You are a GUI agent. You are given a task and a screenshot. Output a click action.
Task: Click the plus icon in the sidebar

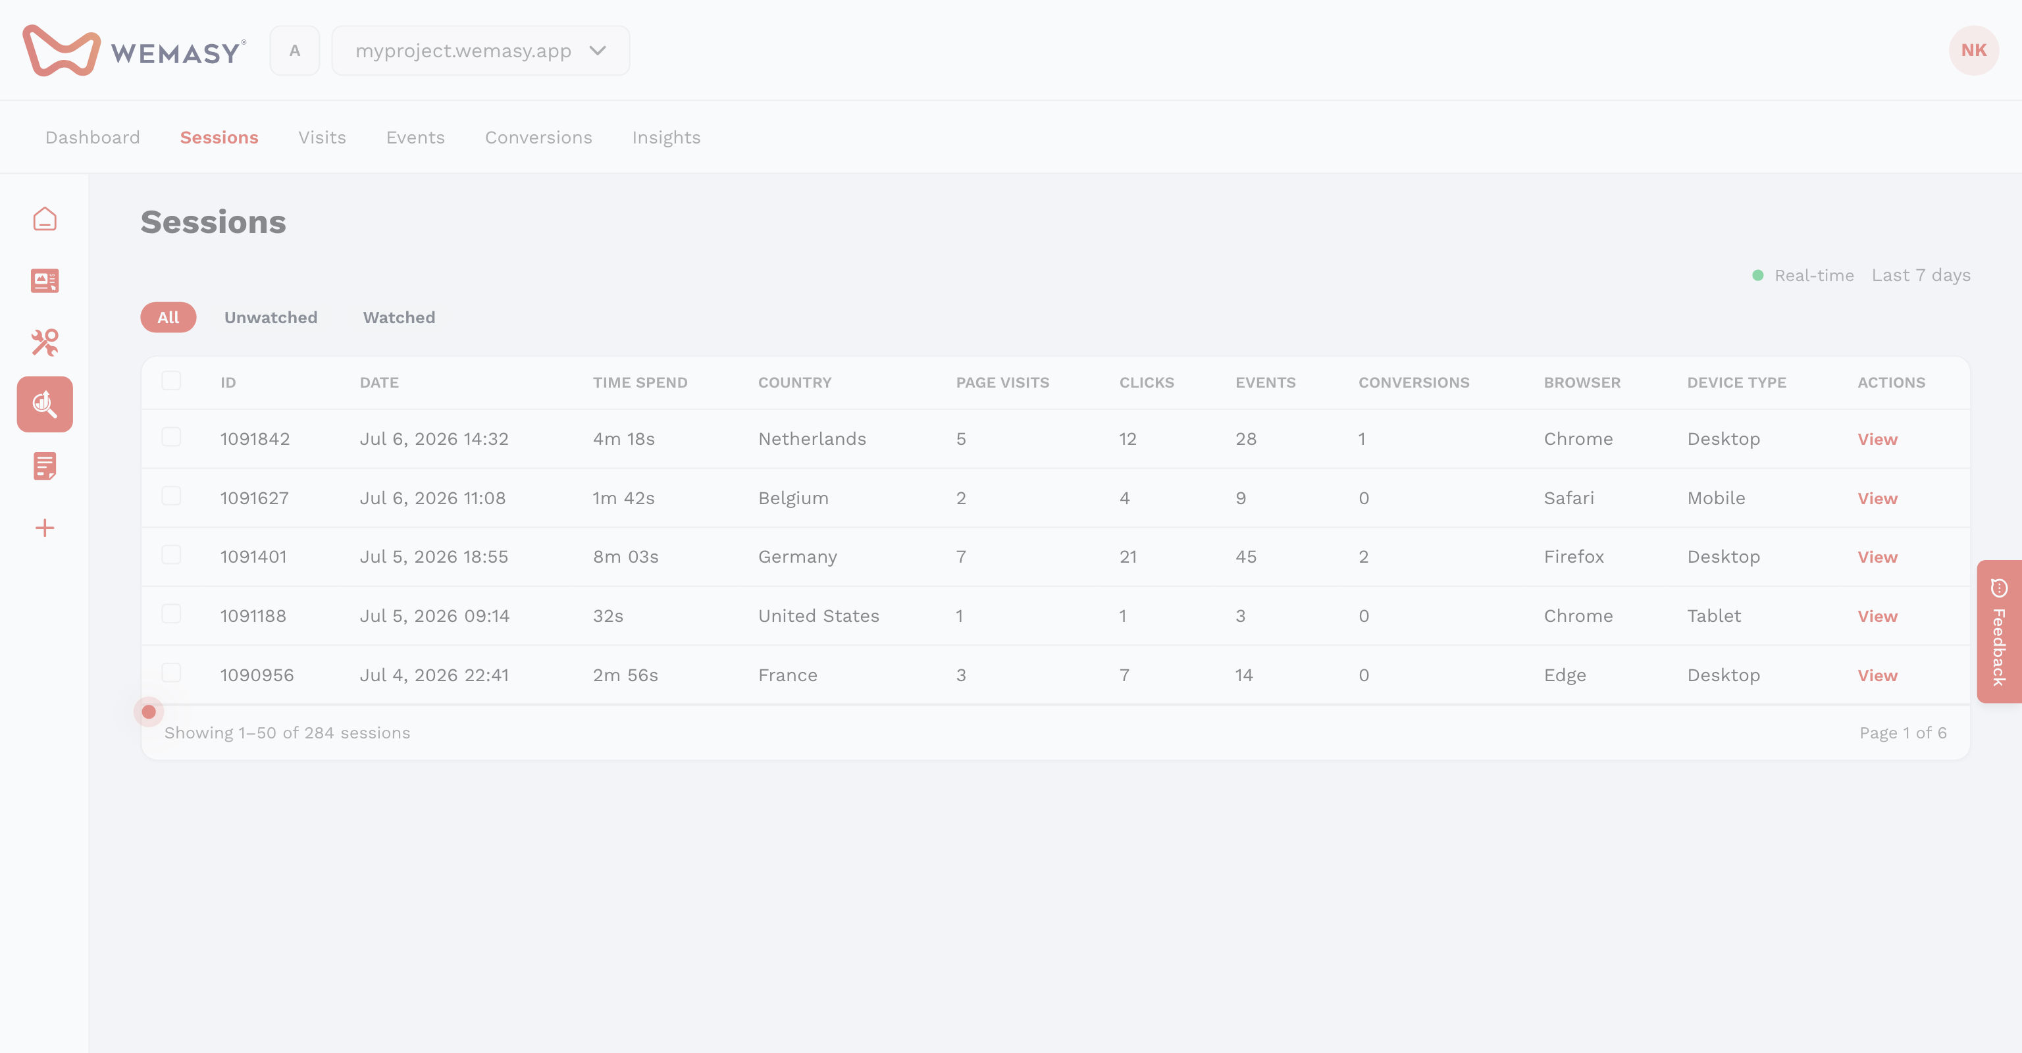point(45,528)
